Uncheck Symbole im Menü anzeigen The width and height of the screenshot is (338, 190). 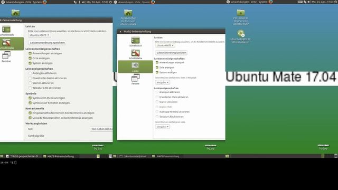click(30, 98)
